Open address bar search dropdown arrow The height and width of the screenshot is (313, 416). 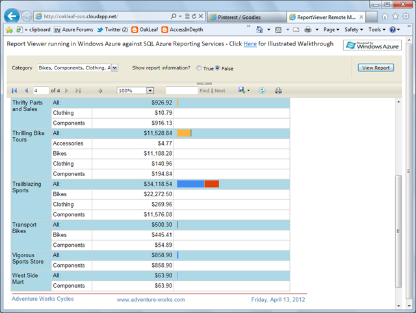(x=180, y=16)
